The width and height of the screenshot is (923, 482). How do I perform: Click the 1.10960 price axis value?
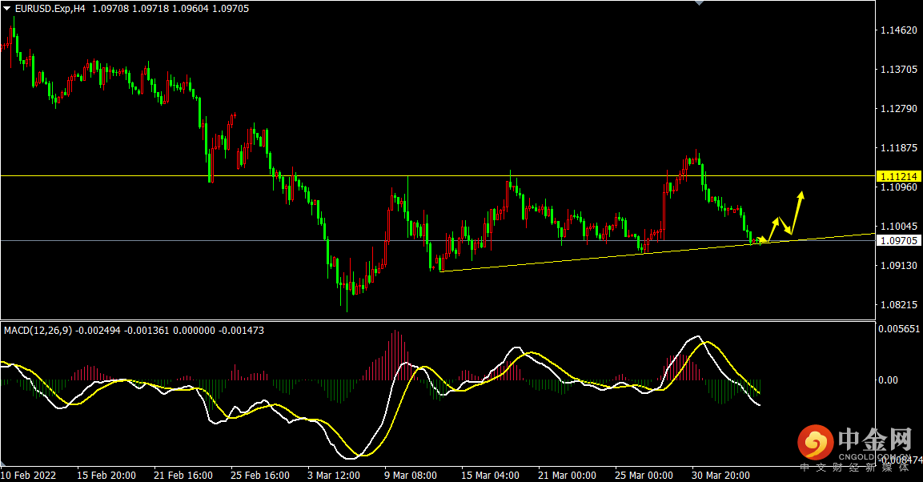(898, 187)
